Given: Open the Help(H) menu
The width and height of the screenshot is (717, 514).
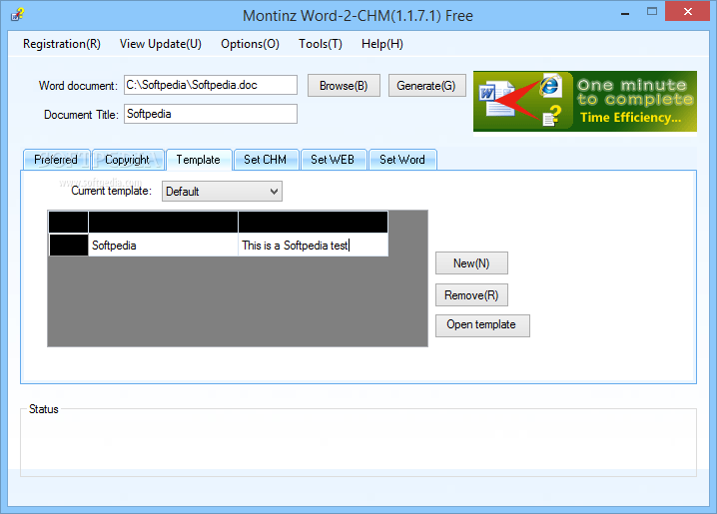Looking at the screenshot, I should (382, 44).
